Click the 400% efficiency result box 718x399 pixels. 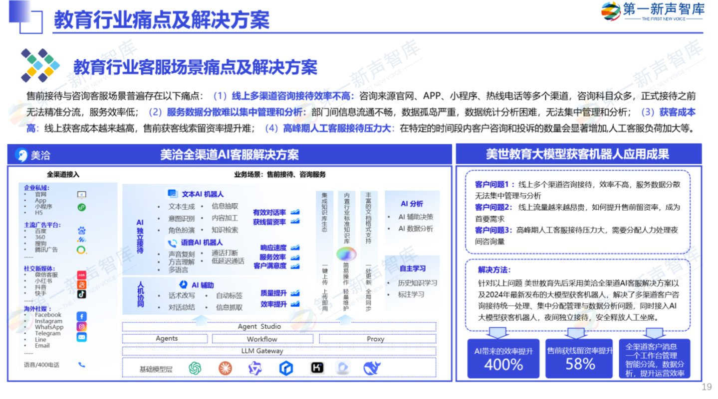click(x=503, y=359)
